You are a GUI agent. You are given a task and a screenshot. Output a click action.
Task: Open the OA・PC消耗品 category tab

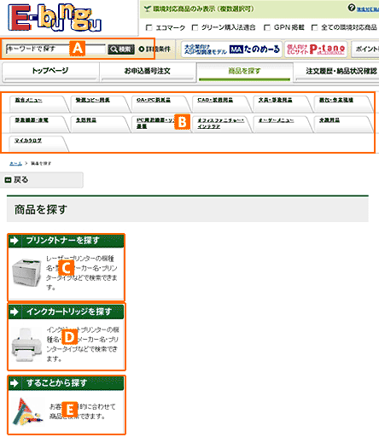154,100
